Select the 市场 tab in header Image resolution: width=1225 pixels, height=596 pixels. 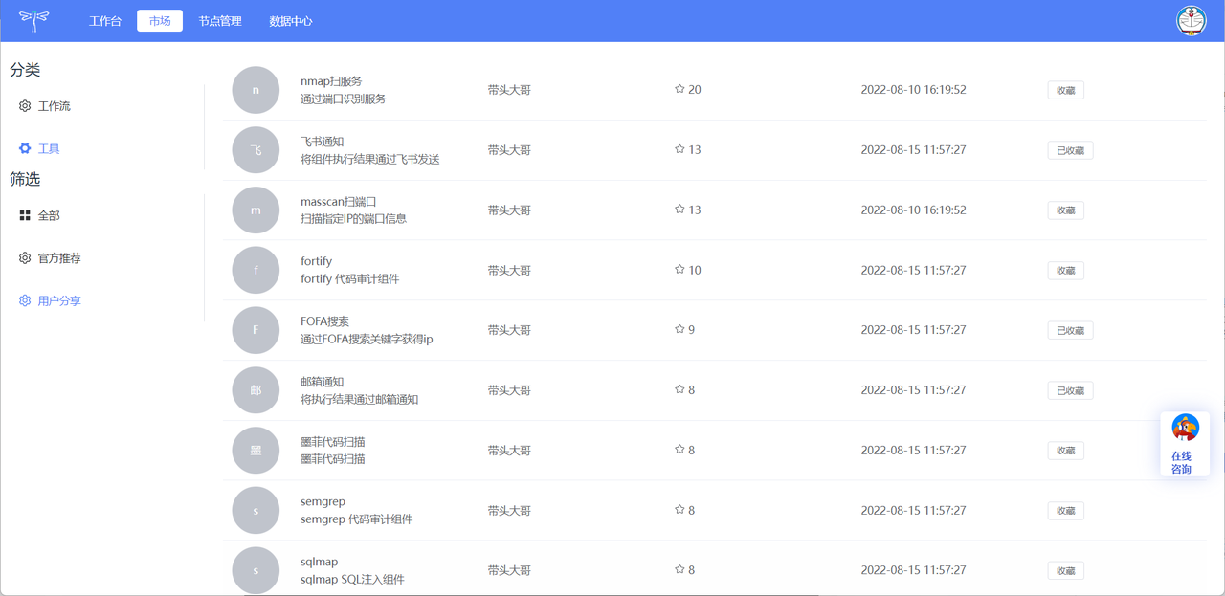tap(160, 21)
